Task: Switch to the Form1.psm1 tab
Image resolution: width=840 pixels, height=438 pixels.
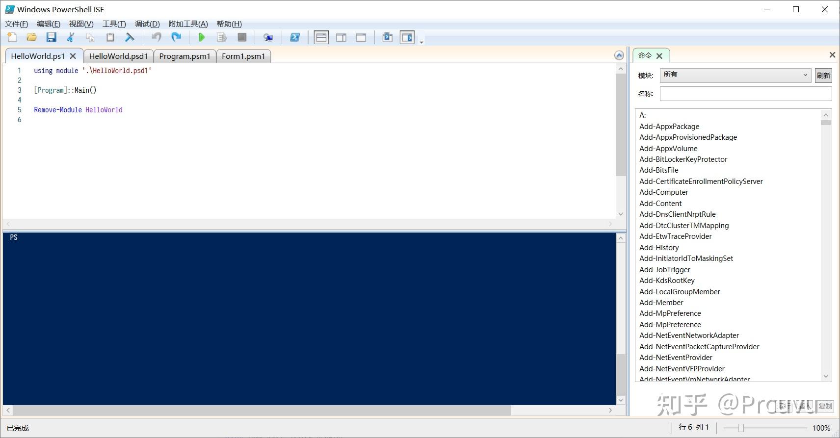Action: 243,56
